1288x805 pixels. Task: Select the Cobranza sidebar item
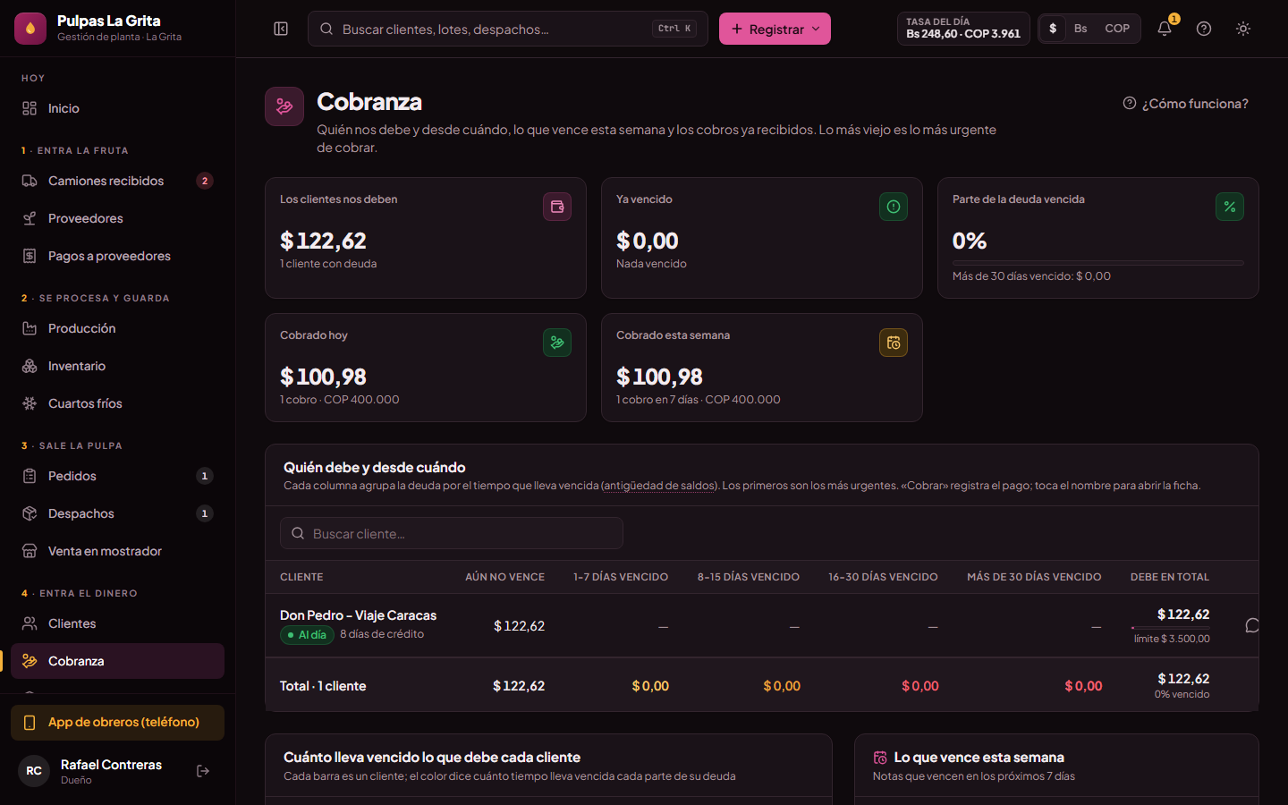(x=117, y=661)
